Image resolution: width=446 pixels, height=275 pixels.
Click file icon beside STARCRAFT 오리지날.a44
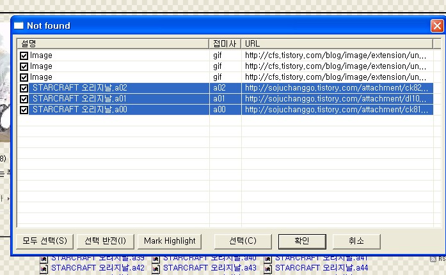click(x=267, y=269)
